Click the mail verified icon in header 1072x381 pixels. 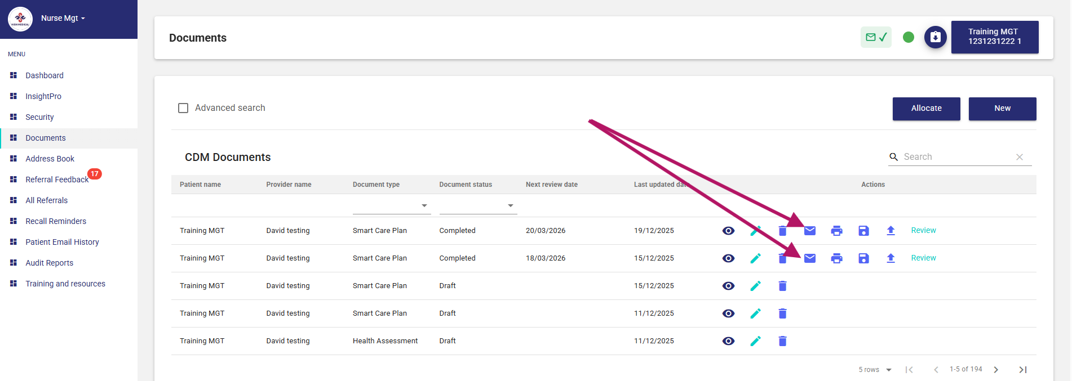[876, 37]
